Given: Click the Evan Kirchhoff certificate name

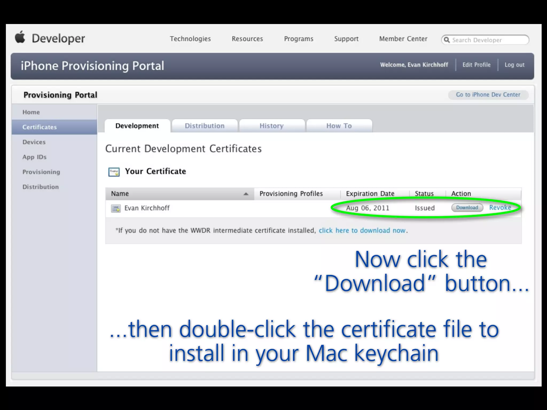Looking at the screenshot, I should click(x=147, y=208).
